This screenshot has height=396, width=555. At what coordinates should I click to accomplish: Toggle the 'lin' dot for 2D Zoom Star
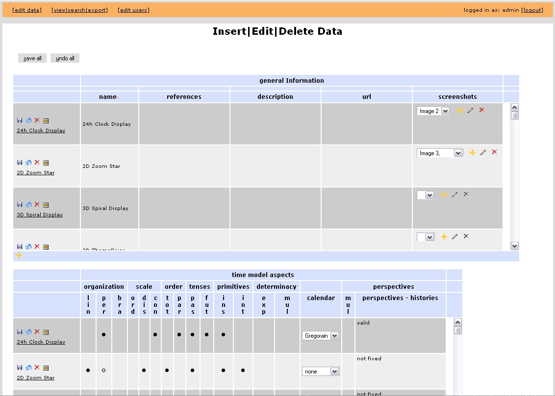point(88,371)
